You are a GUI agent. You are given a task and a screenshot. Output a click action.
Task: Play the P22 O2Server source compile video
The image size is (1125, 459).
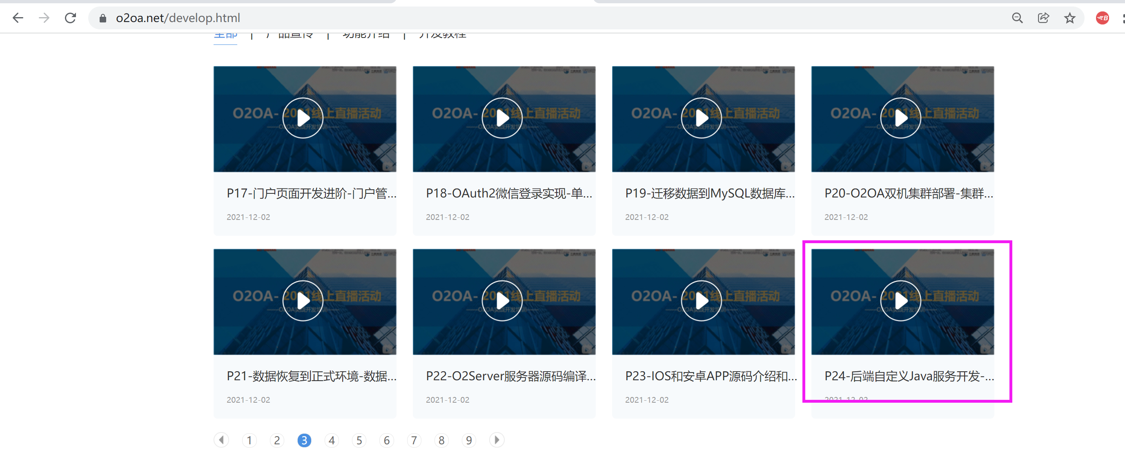pos(502,301)
